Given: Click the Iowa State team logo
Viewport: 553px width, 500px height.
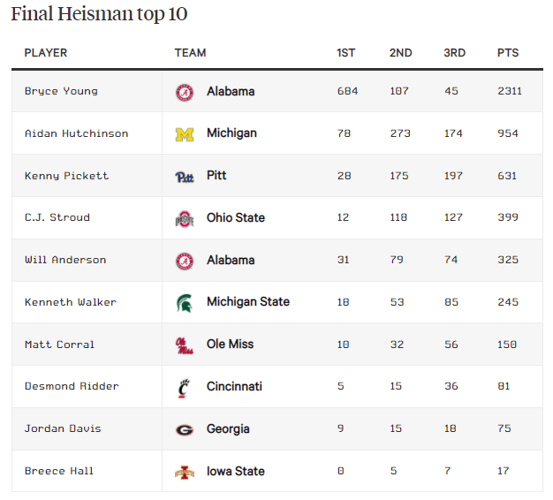Looking at the screenshot, I should pyautogui.click(x=184, y=472).
